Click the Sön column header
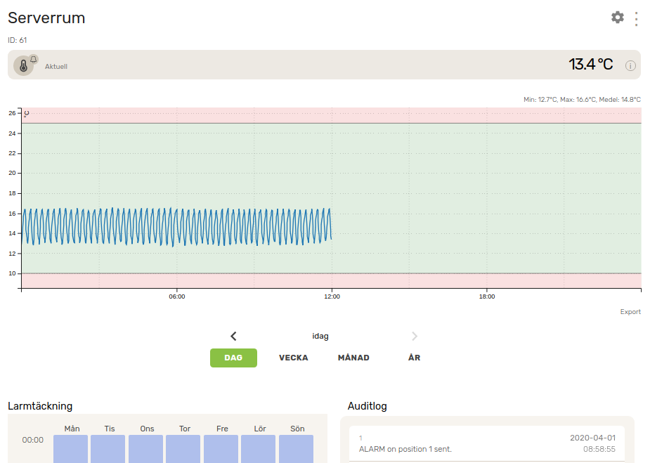This screenshot has width=650, height=463. [x=297, y=429]
